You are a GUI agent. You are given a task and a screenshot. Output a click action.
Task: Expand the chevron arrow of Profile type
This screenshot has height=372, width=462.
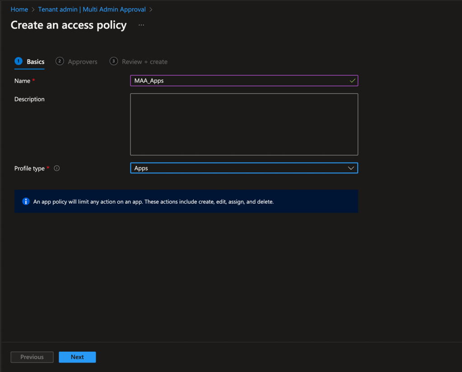(x=351, y=168)
